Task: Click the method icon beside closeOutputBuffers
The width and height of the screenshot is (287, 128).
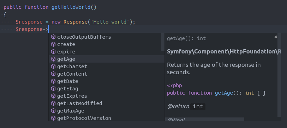Action: tap(53, 37)
